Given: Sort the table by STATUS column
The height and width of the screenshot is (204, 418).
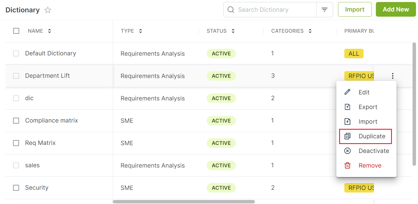Looking at the screenshot, I should [x=233, y=31].
